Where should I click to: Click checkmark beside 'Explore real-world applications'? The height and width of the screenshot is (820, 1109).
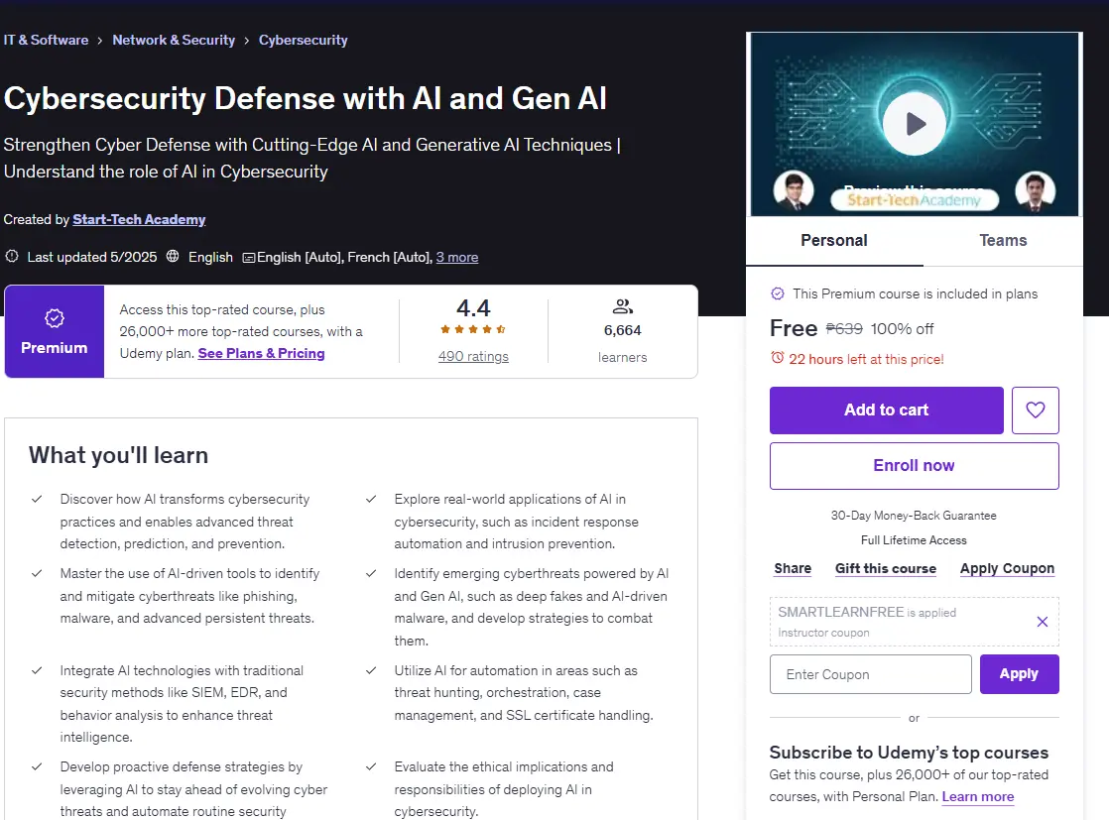[x=371, y=499]
